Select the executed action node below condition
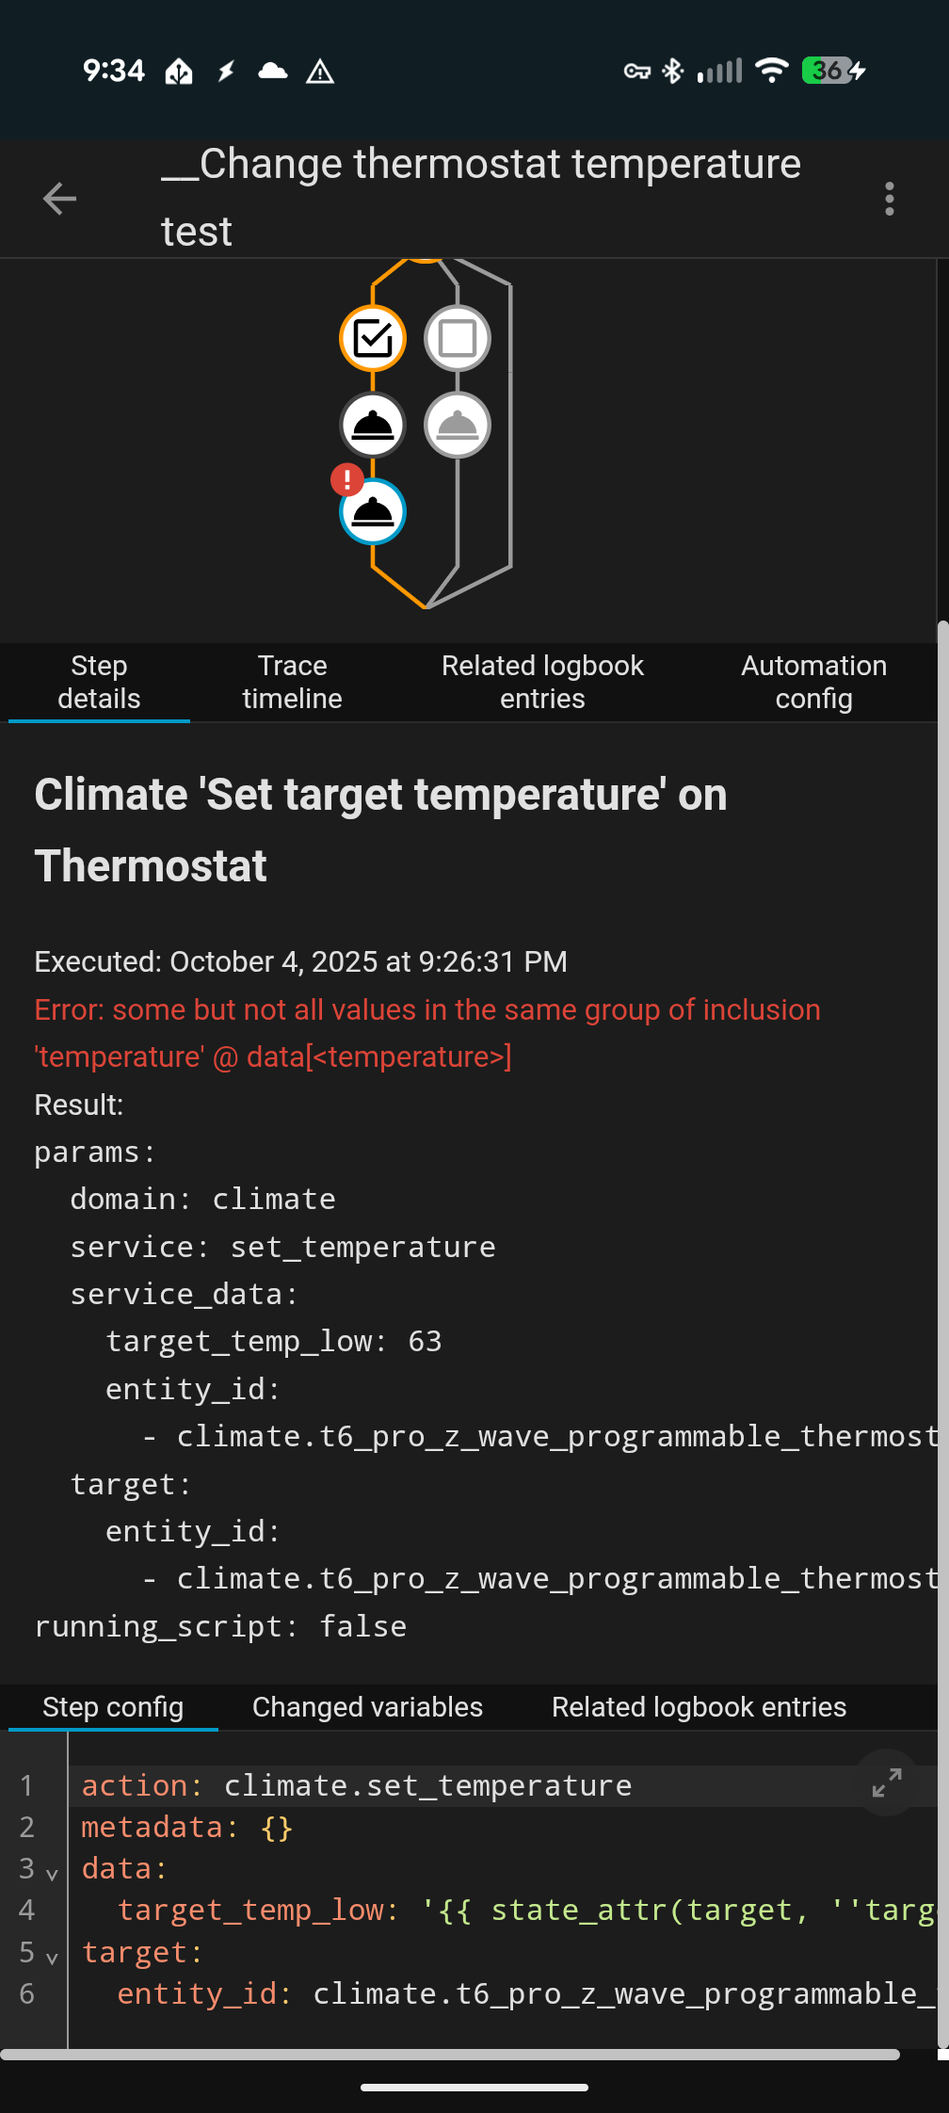This screenshot has width=949, height=2113. [x=373, y=426]
